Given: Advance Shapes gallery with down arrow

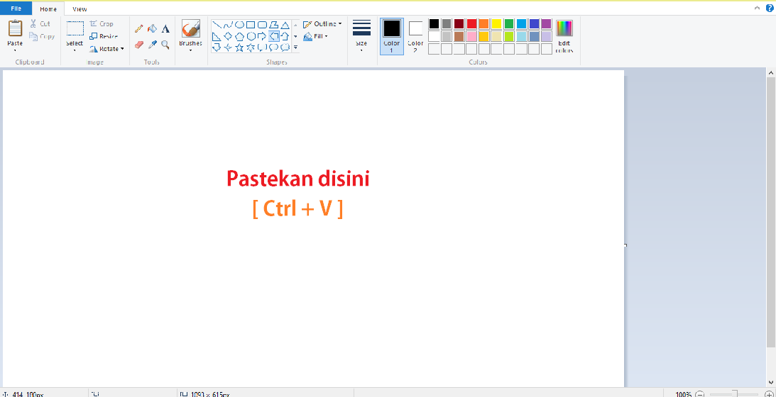Looking at the screenshot, I should (295, 36).
